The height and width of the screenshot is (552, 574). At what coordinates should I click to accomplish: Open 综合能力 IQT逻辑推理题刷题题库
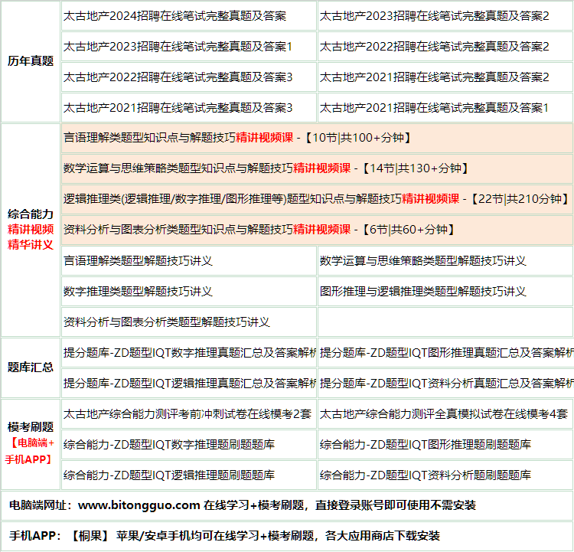(x=169, y=475)
